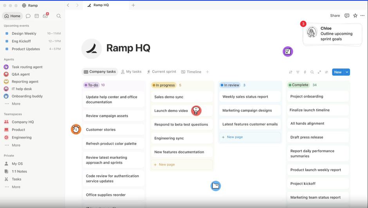Click the Engineering teamspace gear icon

6,137
